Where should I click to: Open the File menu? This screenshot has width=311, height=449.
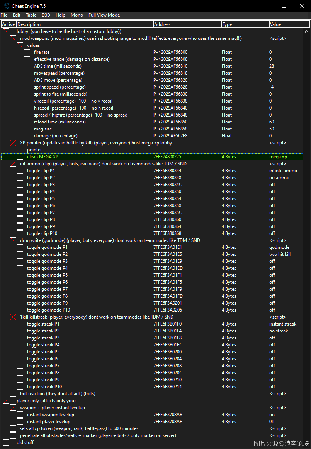[x=4, y=15]
